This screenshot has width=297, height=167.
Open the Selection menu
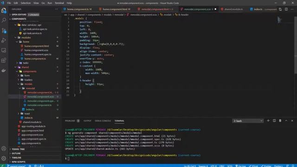coord(26,3)
